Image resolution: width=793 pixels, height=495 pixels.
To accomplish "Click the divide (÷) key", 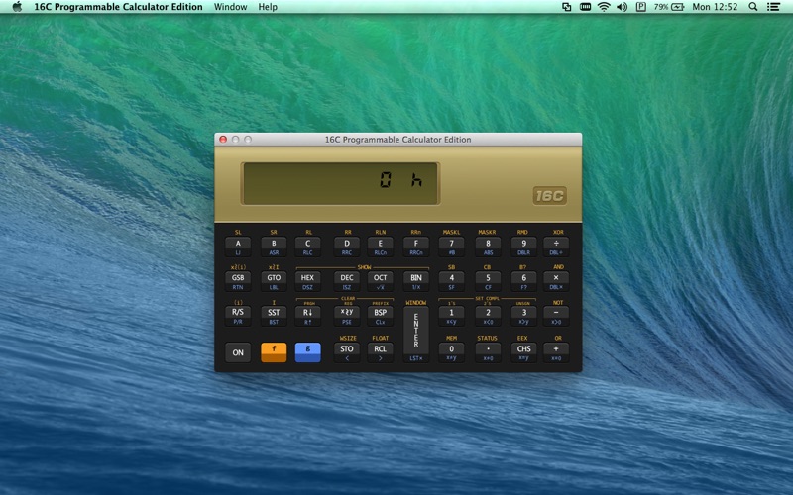I will [556, 247].
